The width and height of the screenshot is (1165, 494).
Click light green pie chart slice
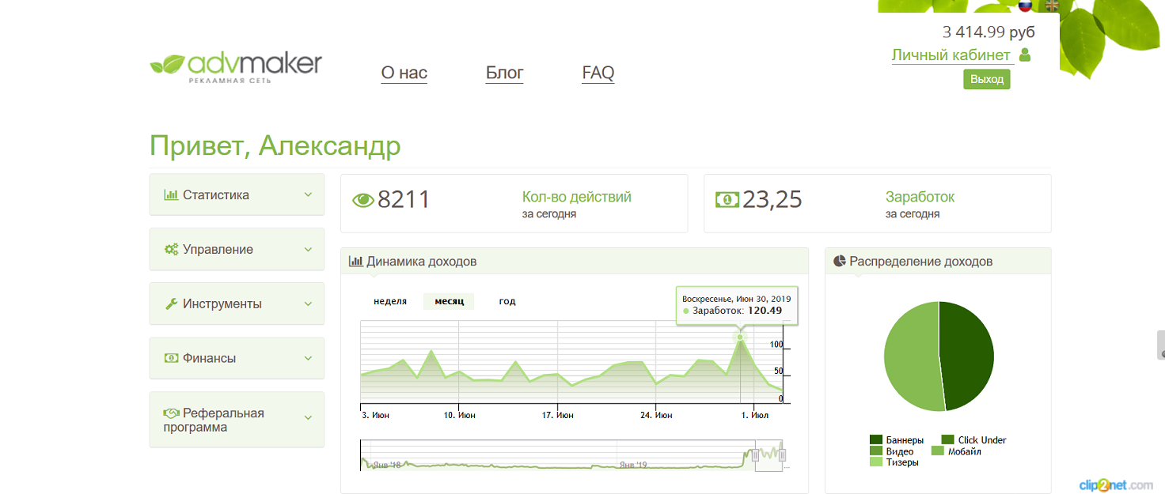click(x=910, y=356)
